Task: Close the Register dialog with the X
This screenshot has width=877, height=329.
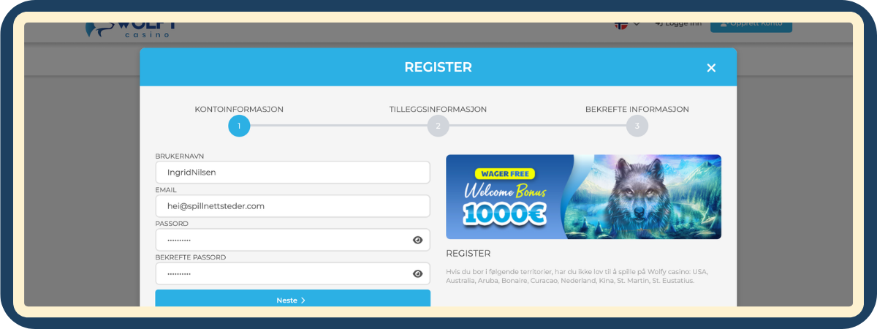Action: pyautogui.click(x=711, y=68)
